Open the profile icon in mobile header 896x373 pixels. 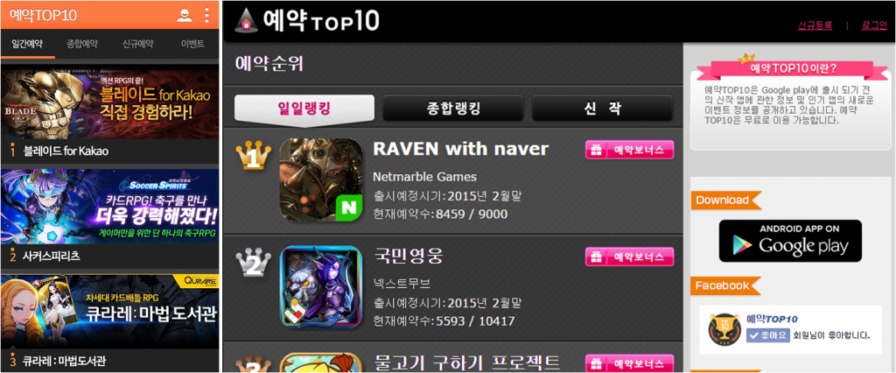click(x=185, y=15)
